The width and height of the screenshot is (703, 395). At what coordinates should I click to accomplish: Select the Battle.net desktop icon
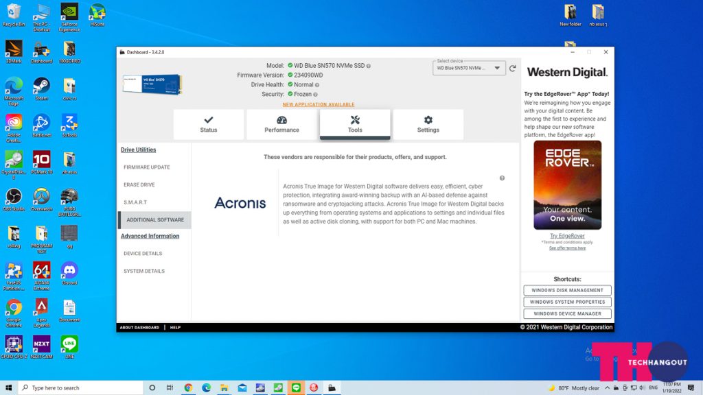[41, 125]
